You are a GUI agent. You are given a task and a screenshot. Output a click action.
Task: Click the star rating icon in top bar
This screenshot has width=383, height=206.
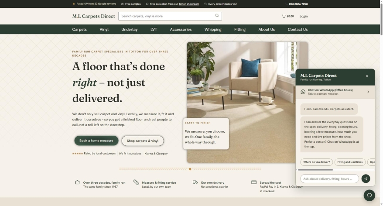click(74, 4)
